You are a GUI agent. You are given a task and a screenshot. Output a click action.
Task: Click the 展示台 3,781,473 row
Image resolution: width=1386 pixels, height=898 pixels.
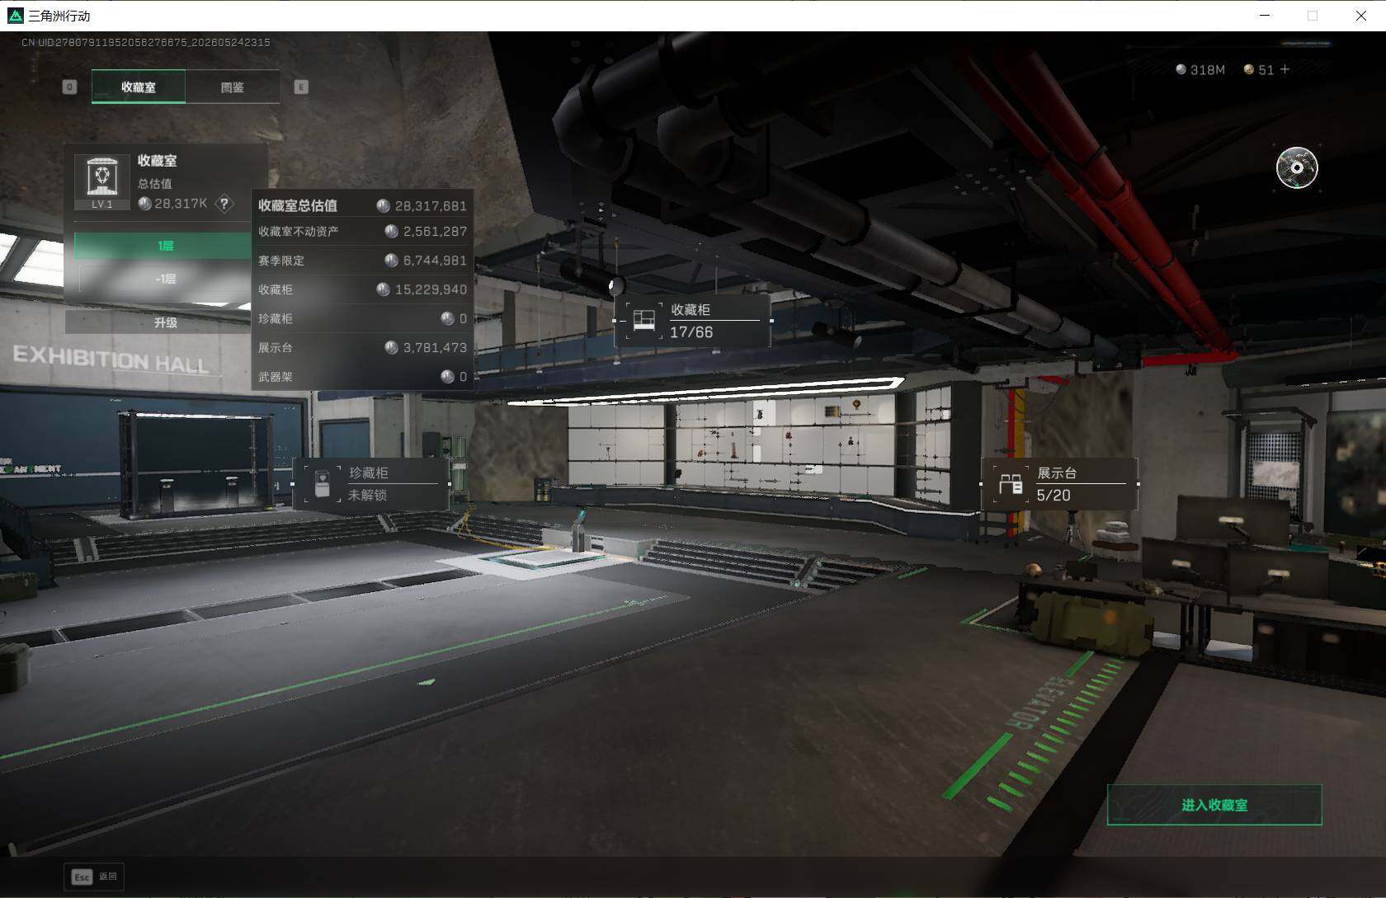tap(362, 348)
